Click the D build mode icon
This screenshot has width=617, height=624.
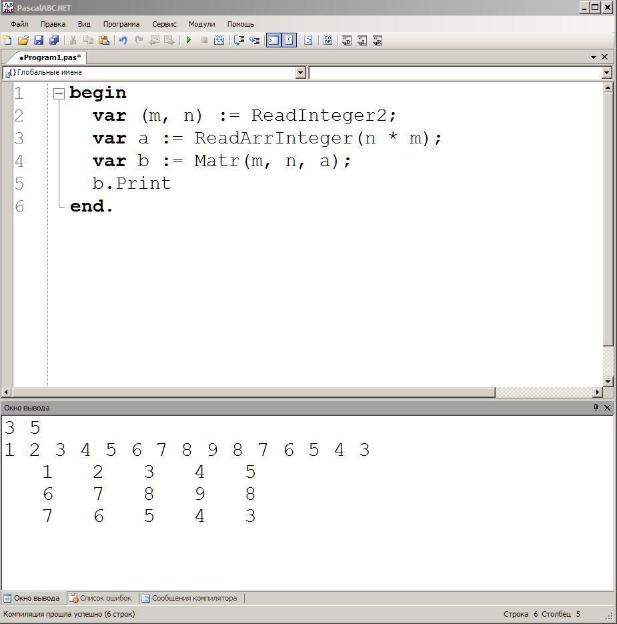(x=346, y=40)
